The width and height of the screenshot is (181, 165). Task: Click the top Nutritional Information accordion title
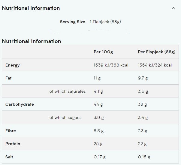[31, 8]
